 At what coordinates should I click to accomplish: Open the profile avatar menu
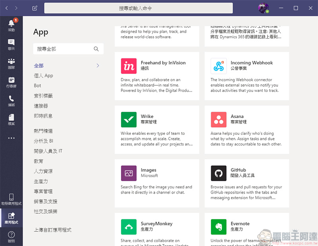pyautogui.click(x=263, y=8)
